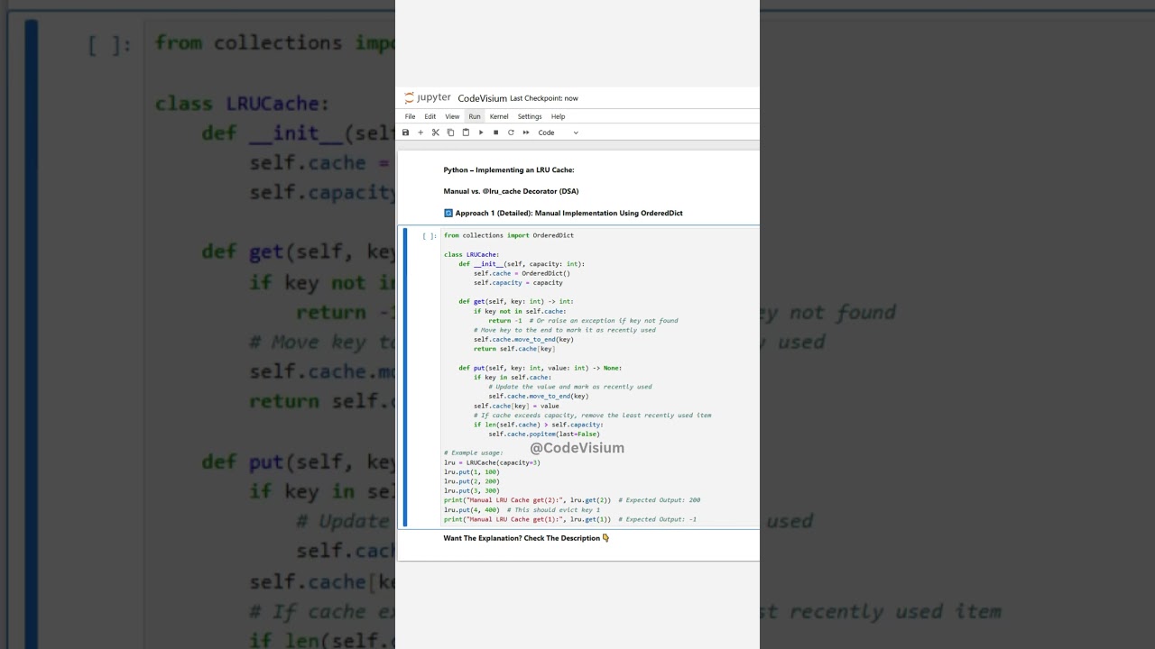
Task: Click the cell execution prompt brackets
Action: point(430,236)
